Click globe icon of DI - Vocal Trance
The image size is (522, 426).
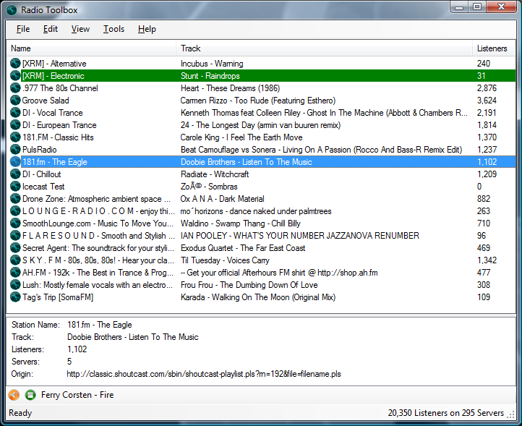pos(15,113)
